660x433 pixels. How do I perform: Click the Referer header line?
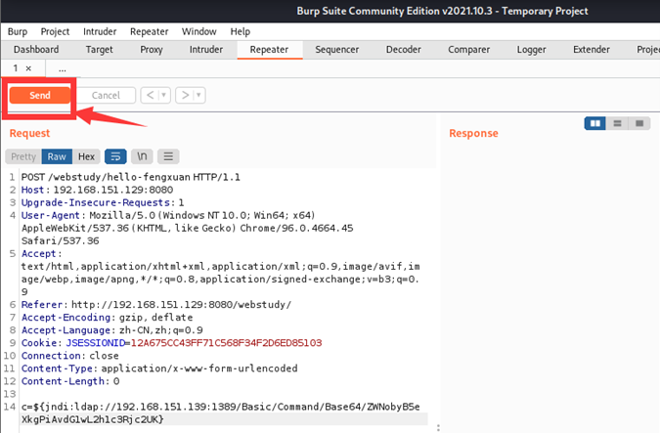point(156,304)
